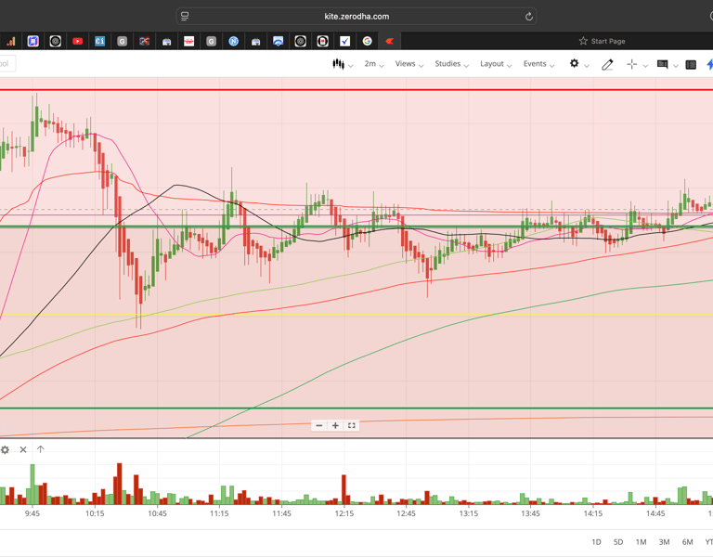Open the Layout menu
713x557 pixels.
click(x=496, y=64)
